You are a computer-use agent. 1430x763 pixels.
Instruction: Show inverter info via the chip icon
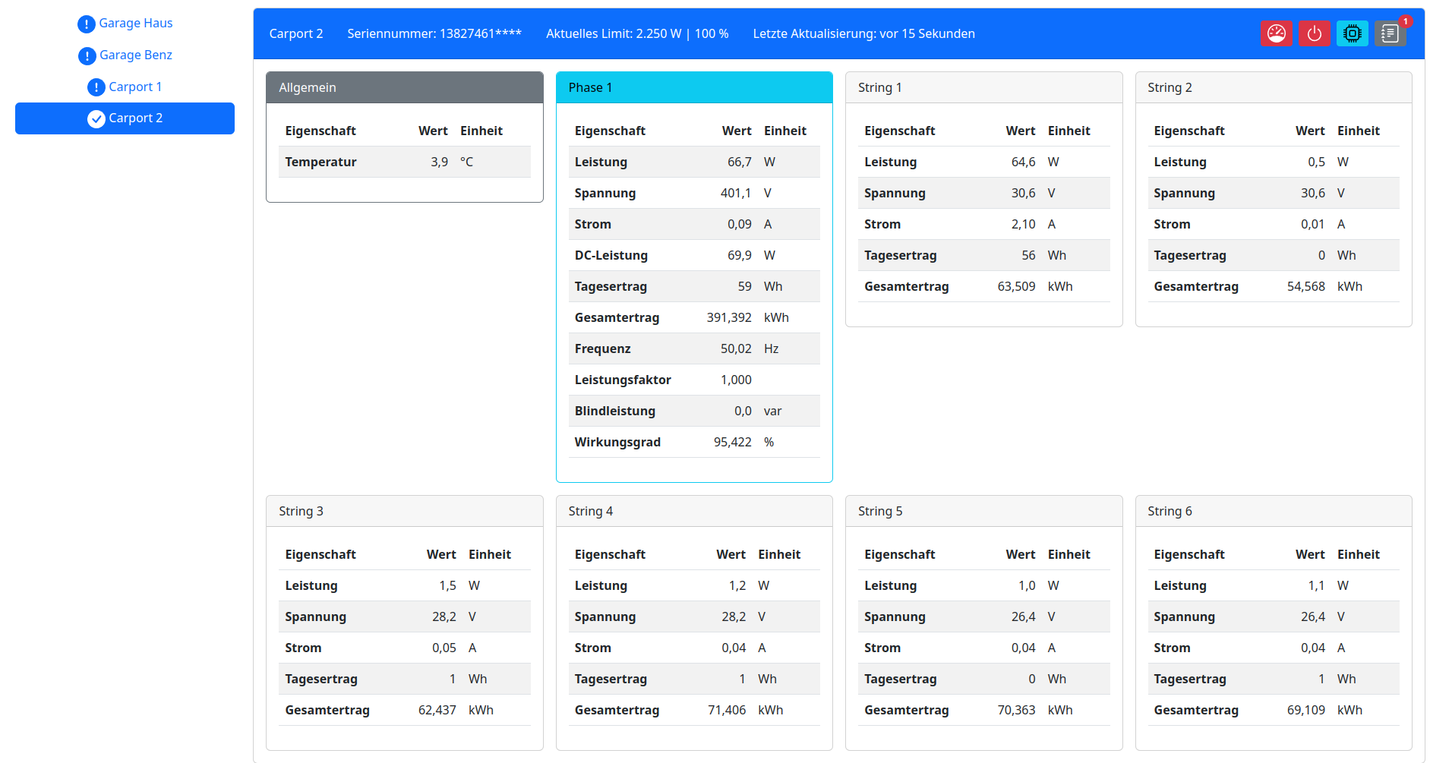click(x=1352, y=33)
